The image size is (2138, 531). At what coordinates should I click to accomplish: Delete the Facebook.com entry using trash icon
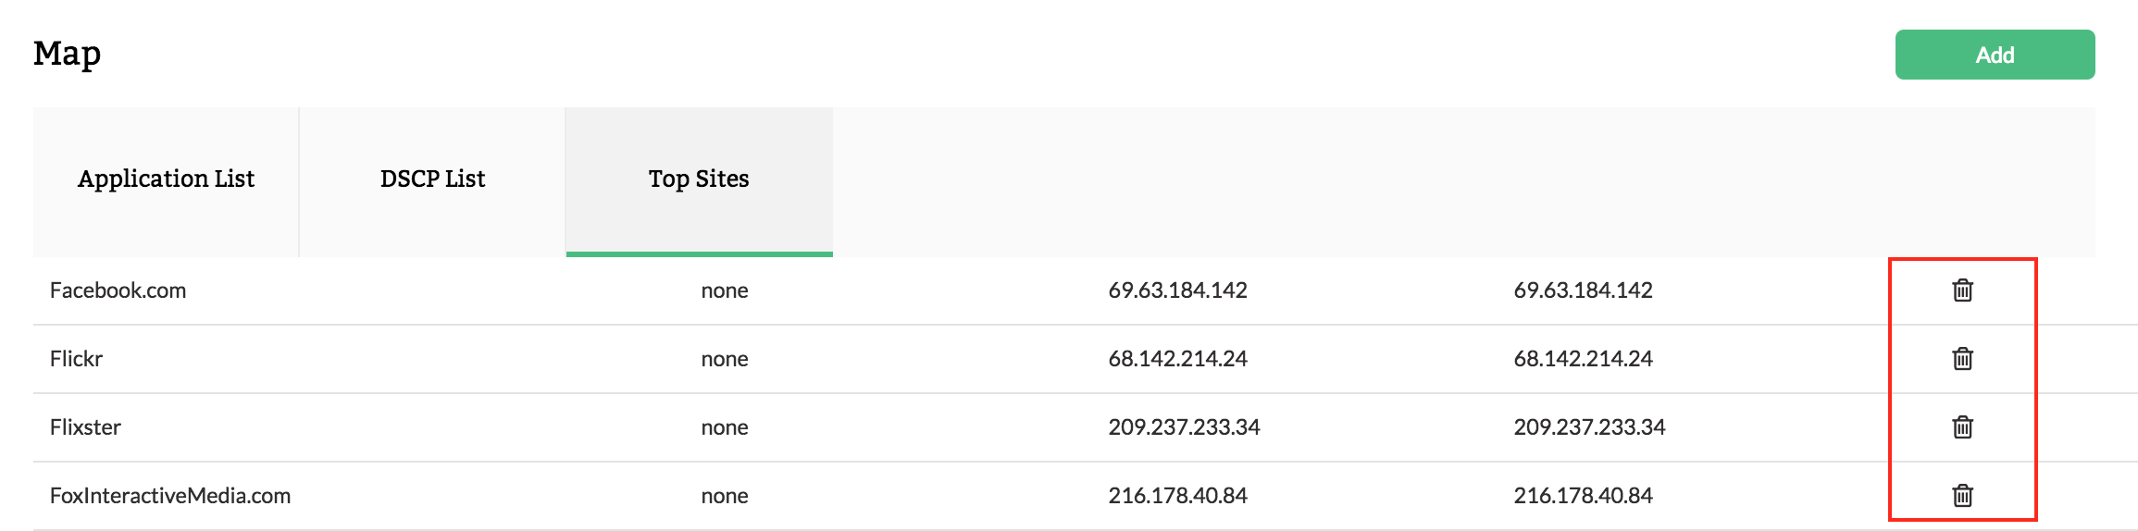[1962, 290]
